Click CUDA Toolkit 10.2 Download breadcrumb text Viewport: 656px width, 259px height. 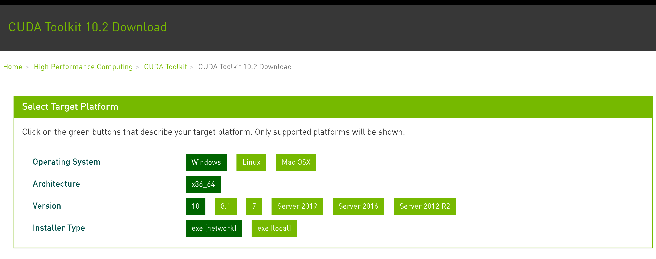(245, 67)
